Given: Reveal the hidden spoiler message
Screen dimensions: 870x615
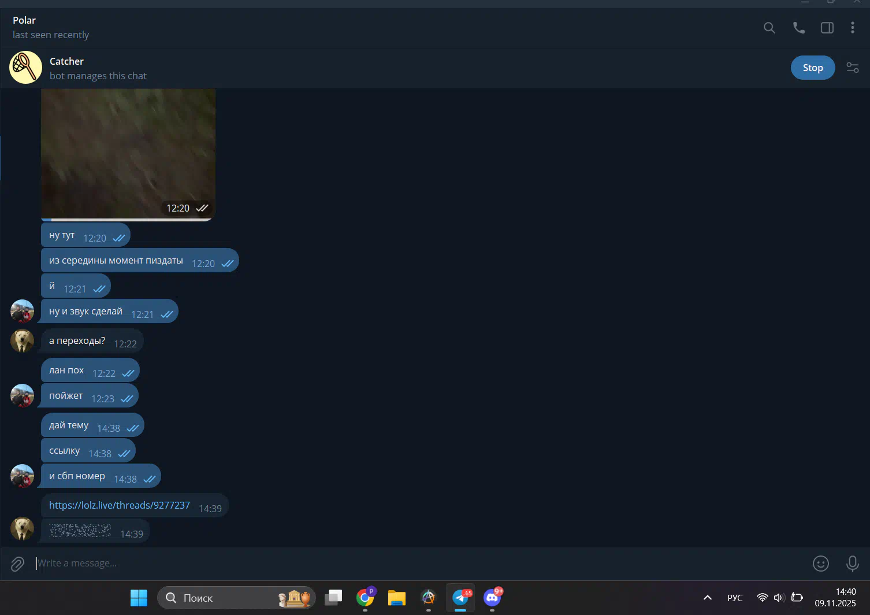Looking at the screenshot, I should (x=80, y=531).
